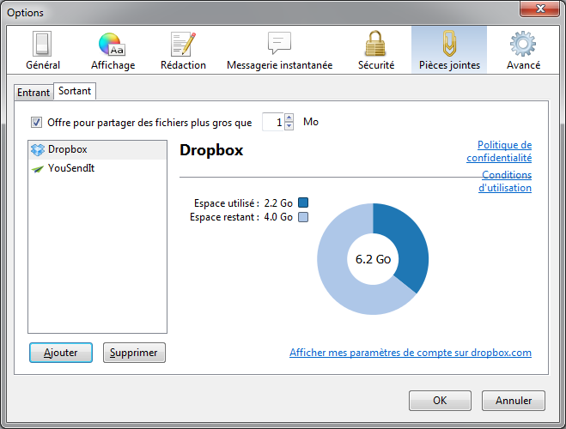Click the 6.2 Go donut chart center
Image resolution: width=566 pixels, height=429 pixels.
pos(373,259)
